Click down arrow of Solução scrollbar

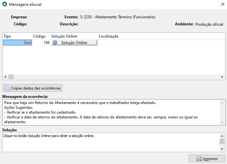point(222,149)
